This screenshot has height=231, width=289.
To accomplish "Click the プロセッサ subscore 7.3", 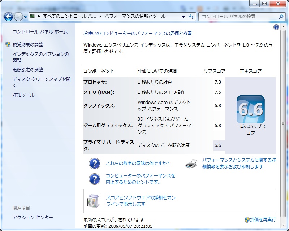I will click(218, 82).
